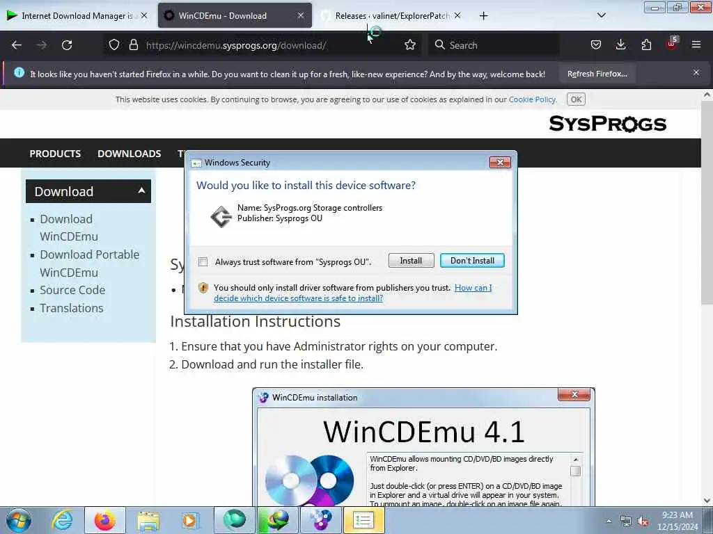Open Download Portable WinCDEmu sidebar link
Viewport: 713px width, 534px height.
pos(89,264)
